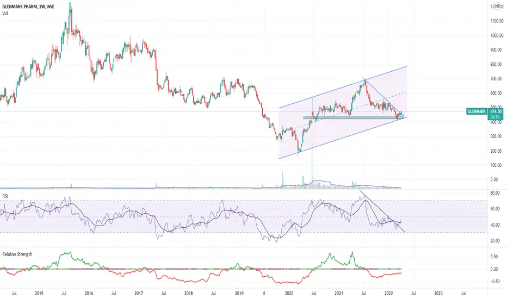
Task: Click the 800.00 price scale label
Action: 496,64
